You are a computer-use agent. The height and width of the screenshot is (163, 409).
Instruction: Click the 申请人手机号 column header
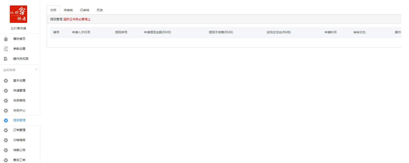pos(81,32)
